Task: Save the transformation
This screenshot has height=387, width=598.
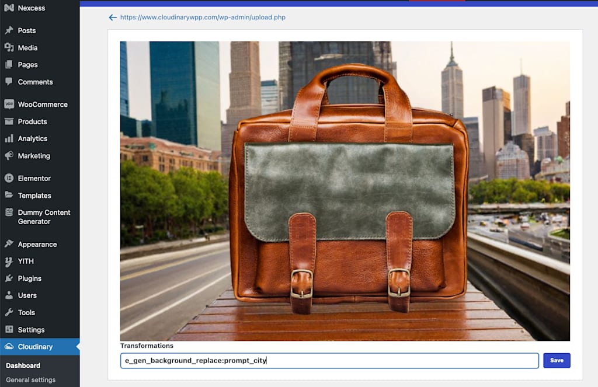Action: coord(557,360)
